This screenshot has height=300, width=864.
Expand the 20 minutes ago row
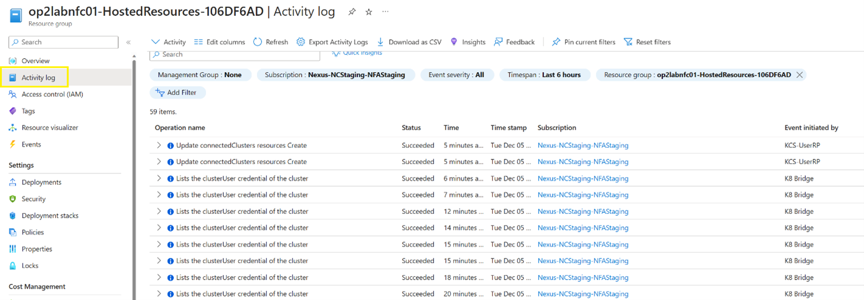tap(159, 294)
